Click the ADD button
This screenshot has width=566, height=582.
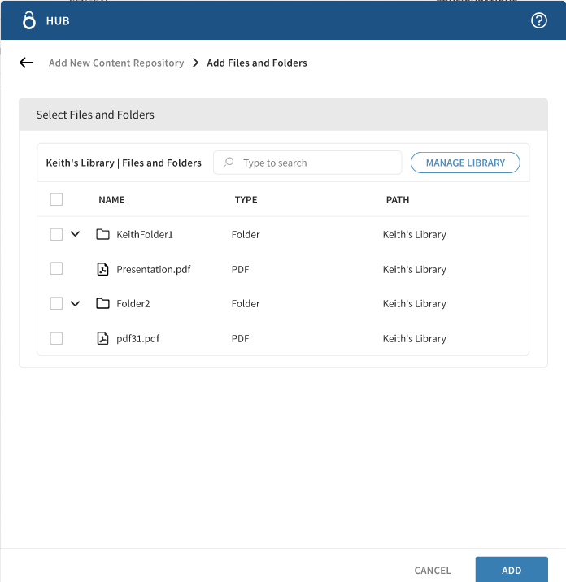click(x=512, y=569)
